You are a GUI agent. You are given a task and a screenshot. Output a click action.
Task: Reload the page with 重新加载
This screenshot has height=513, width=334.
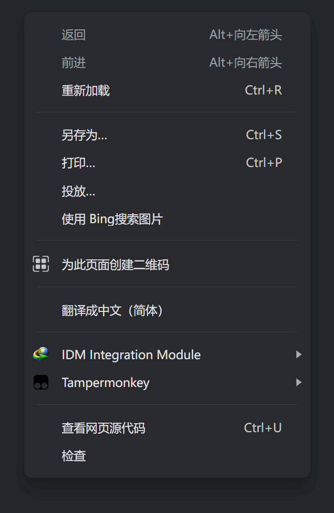pyautogui.click(x=86, y=91)
